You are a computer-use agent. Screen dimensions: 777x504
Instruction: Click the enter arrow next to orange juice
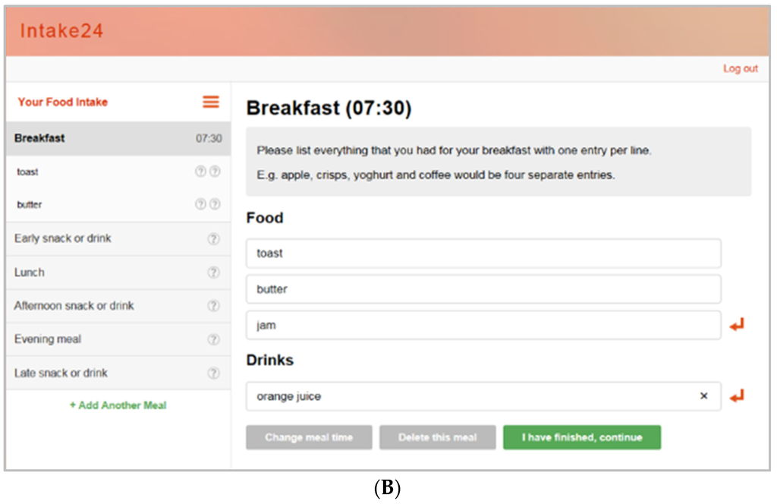pyautogui.click(x=737, y=395)
